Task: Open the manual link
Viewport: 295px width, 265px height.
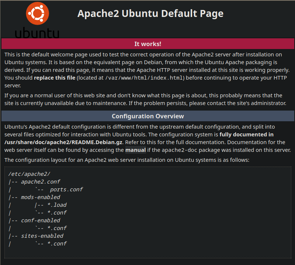Action: 135,150
